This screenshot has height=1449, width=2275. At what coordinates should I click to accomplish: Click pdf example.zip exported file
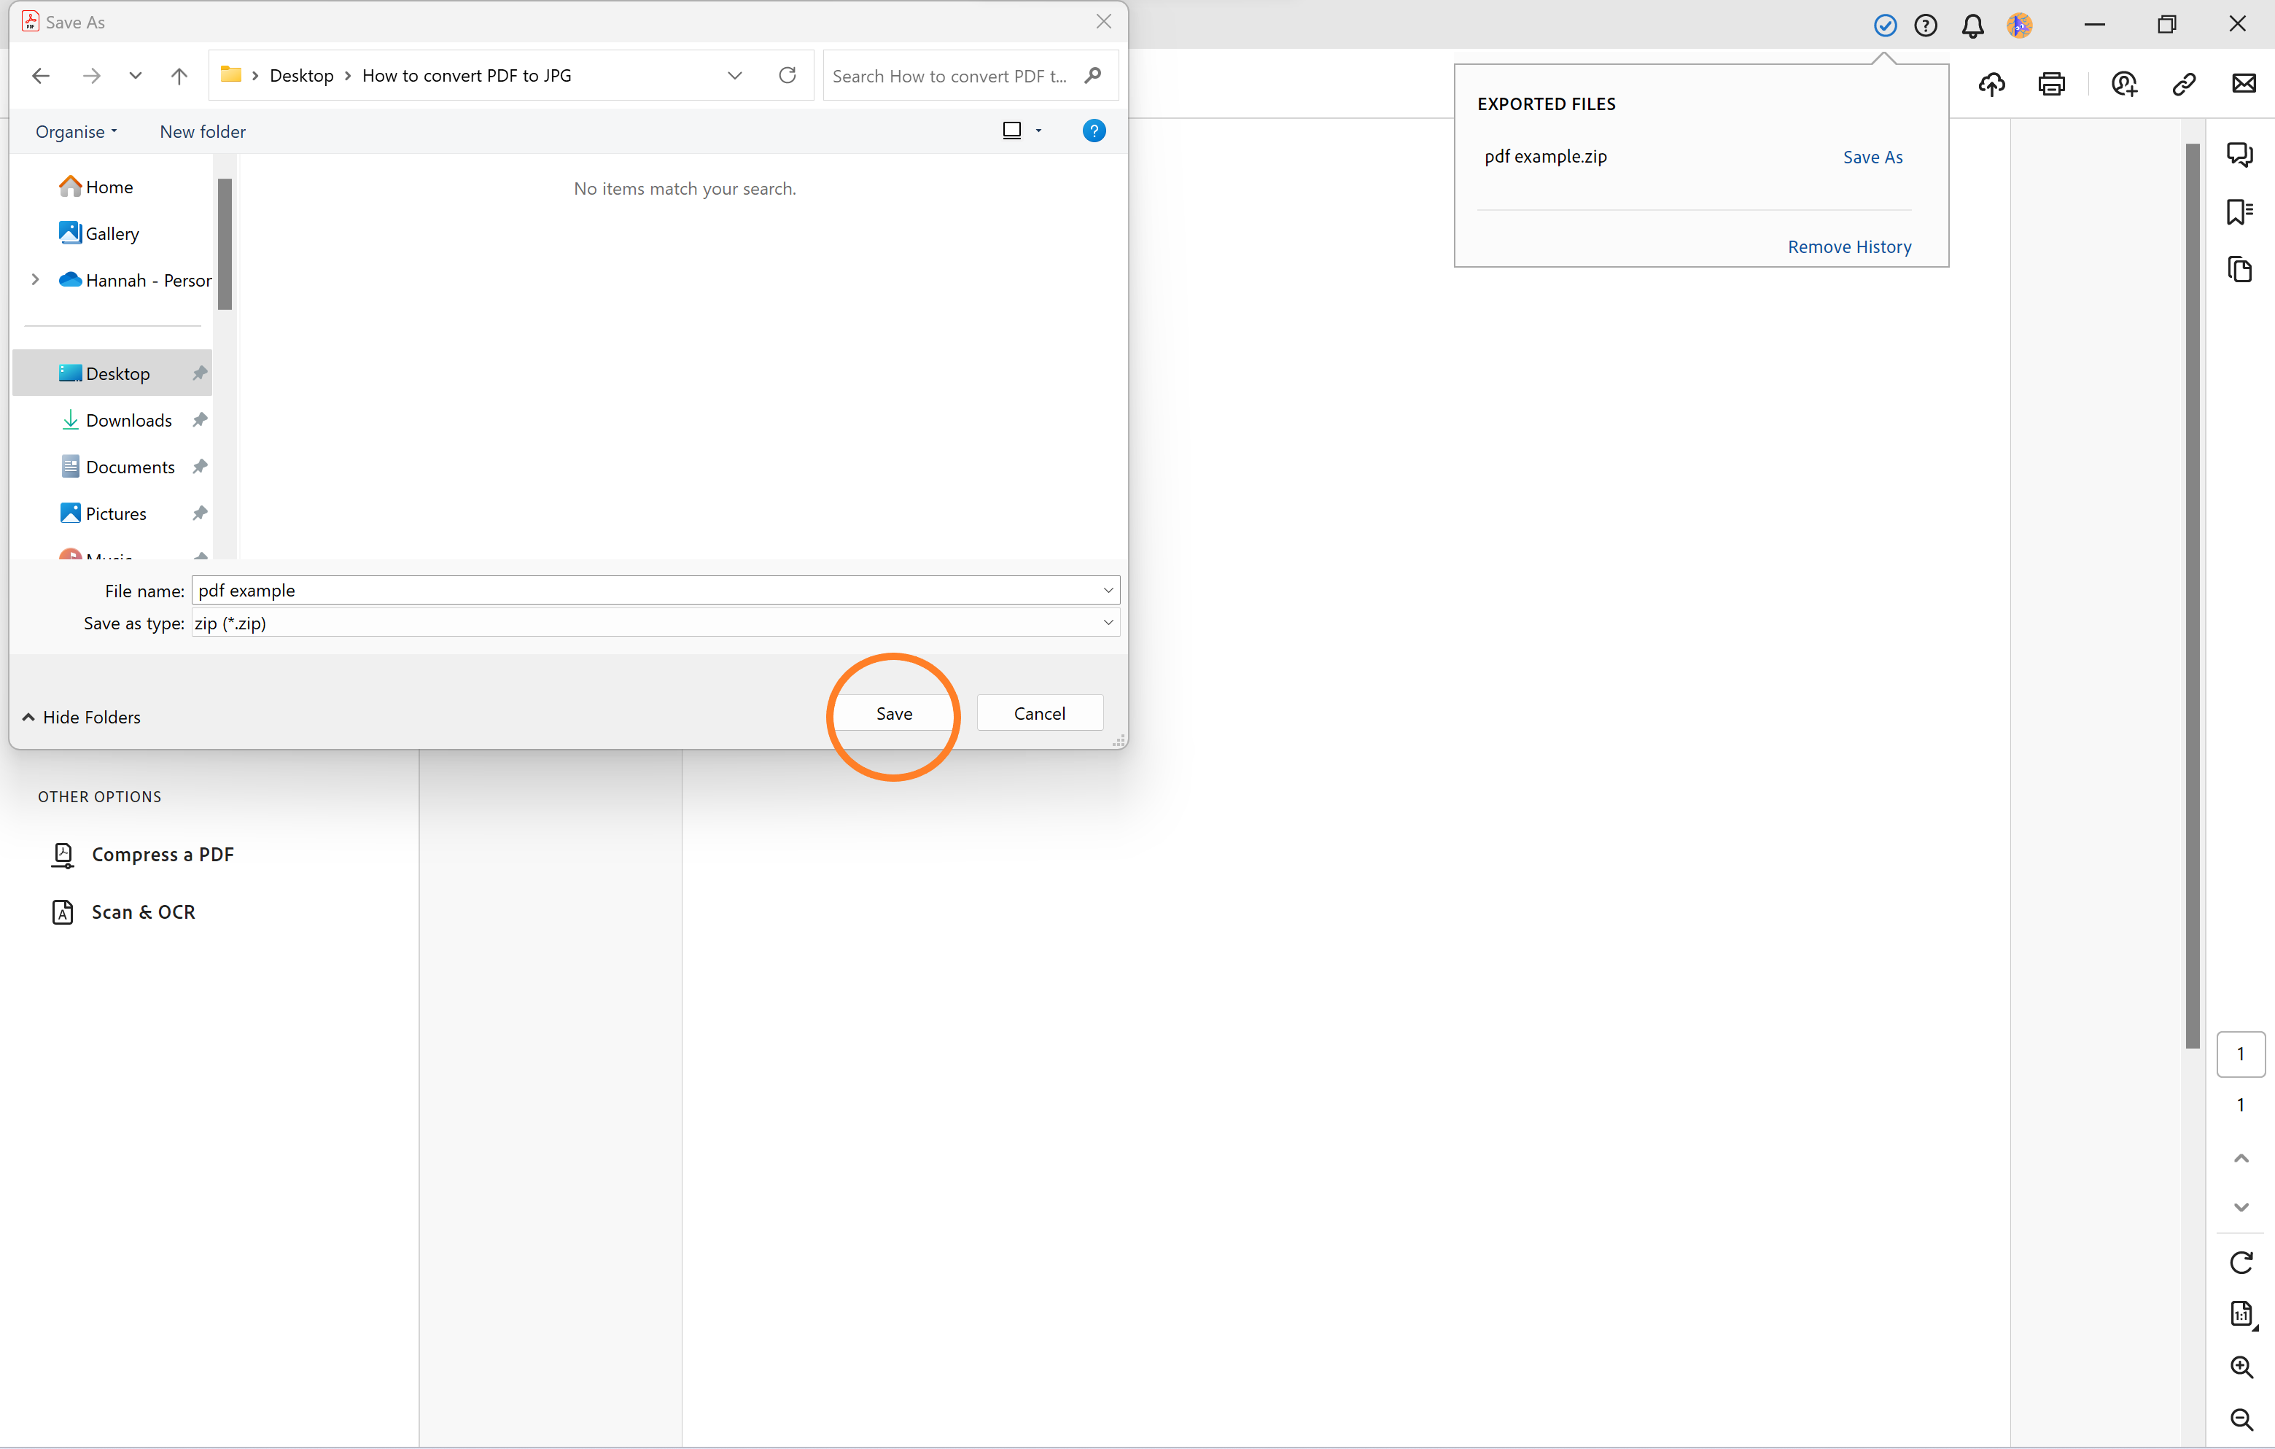tap(1544, 156)
